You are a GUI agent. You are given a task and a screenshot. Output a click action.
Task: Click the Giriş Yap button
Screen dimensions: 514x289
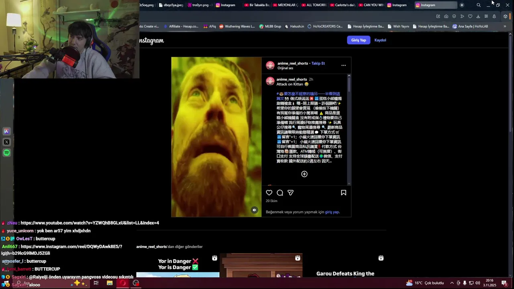click(x=359, y=40)
